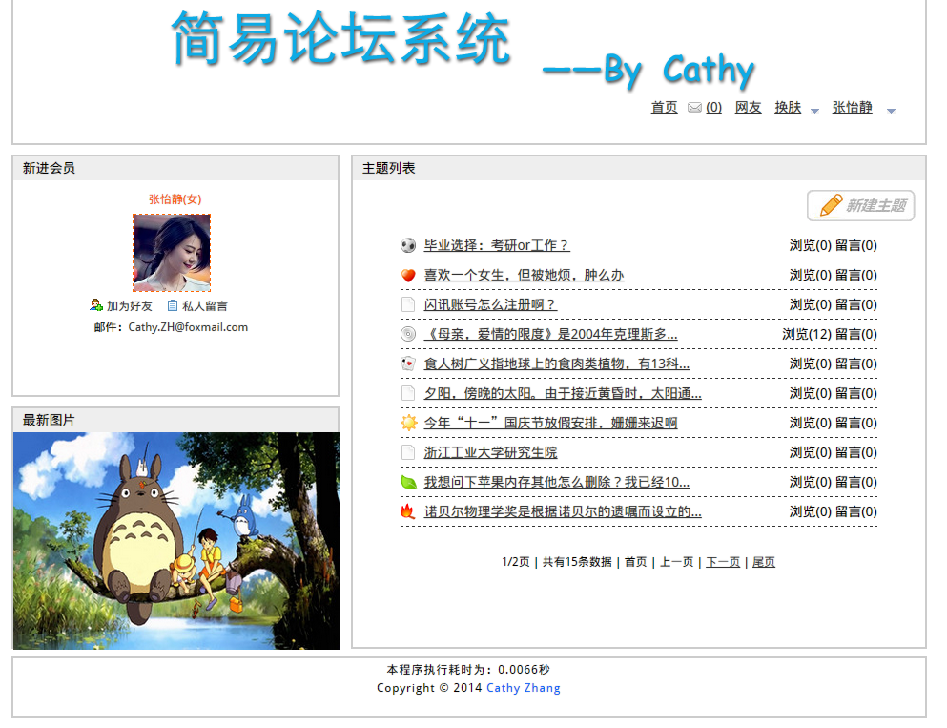This screenshot has width=947, height=728.
Task: Open the 首页 navigation link
Action: pyautogui.click(x=664, y=108)
